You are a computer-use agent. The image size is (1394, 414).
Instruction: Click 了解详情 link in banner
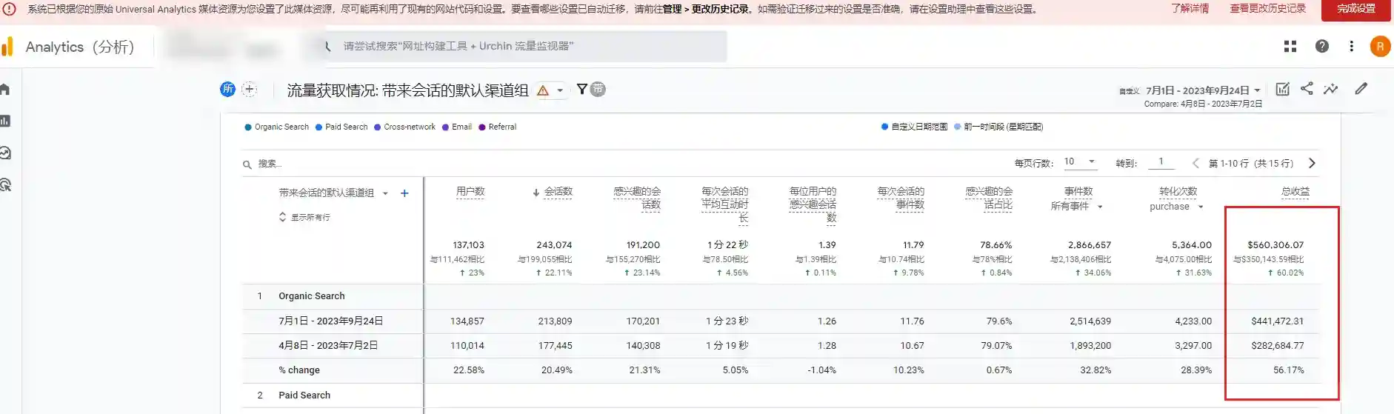point(1190,9)
